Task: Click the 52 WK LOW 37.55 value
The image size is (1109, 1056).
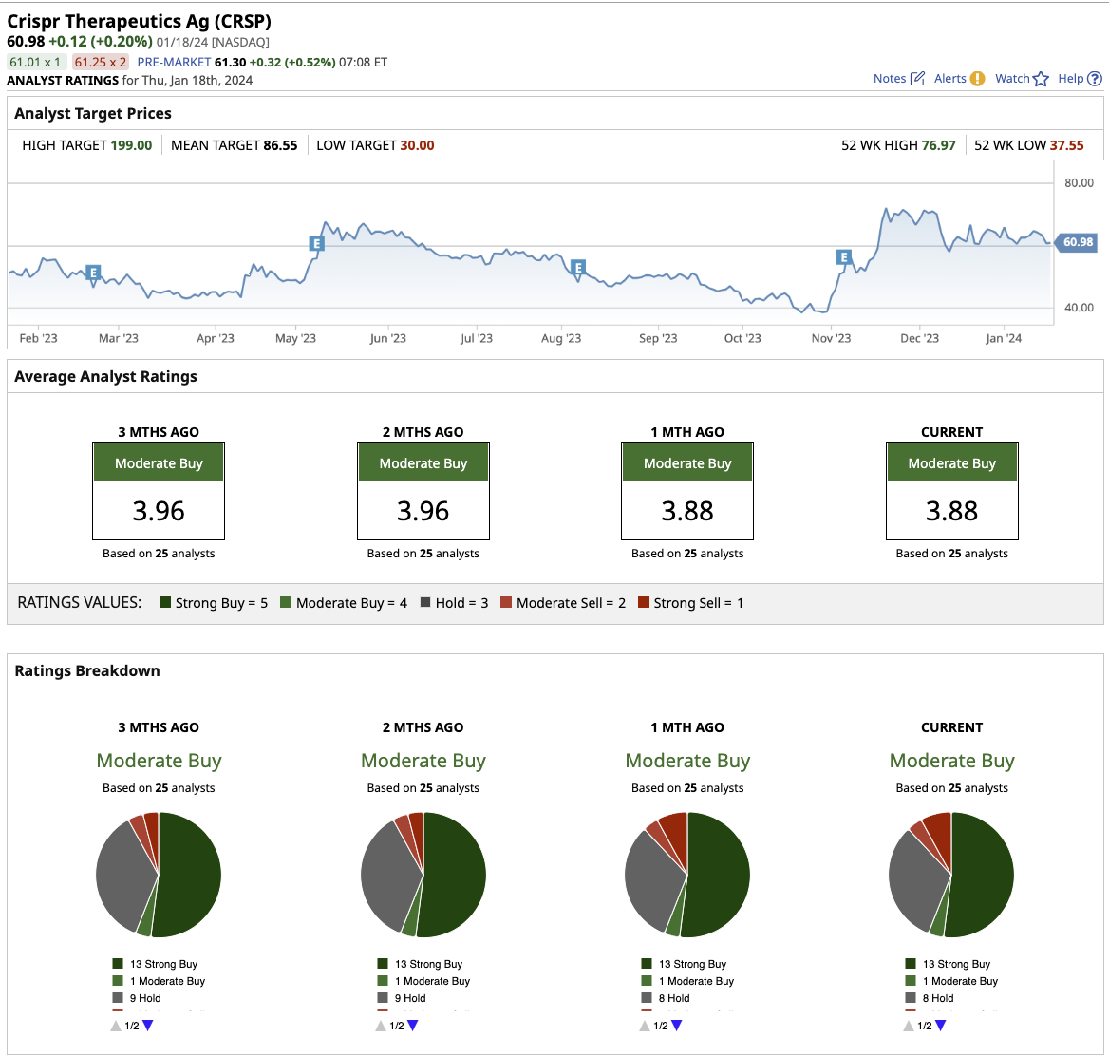Action: pos(1066,145)
